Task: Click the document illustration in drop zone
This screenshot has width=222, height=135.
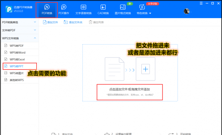Action: point(114,69)
